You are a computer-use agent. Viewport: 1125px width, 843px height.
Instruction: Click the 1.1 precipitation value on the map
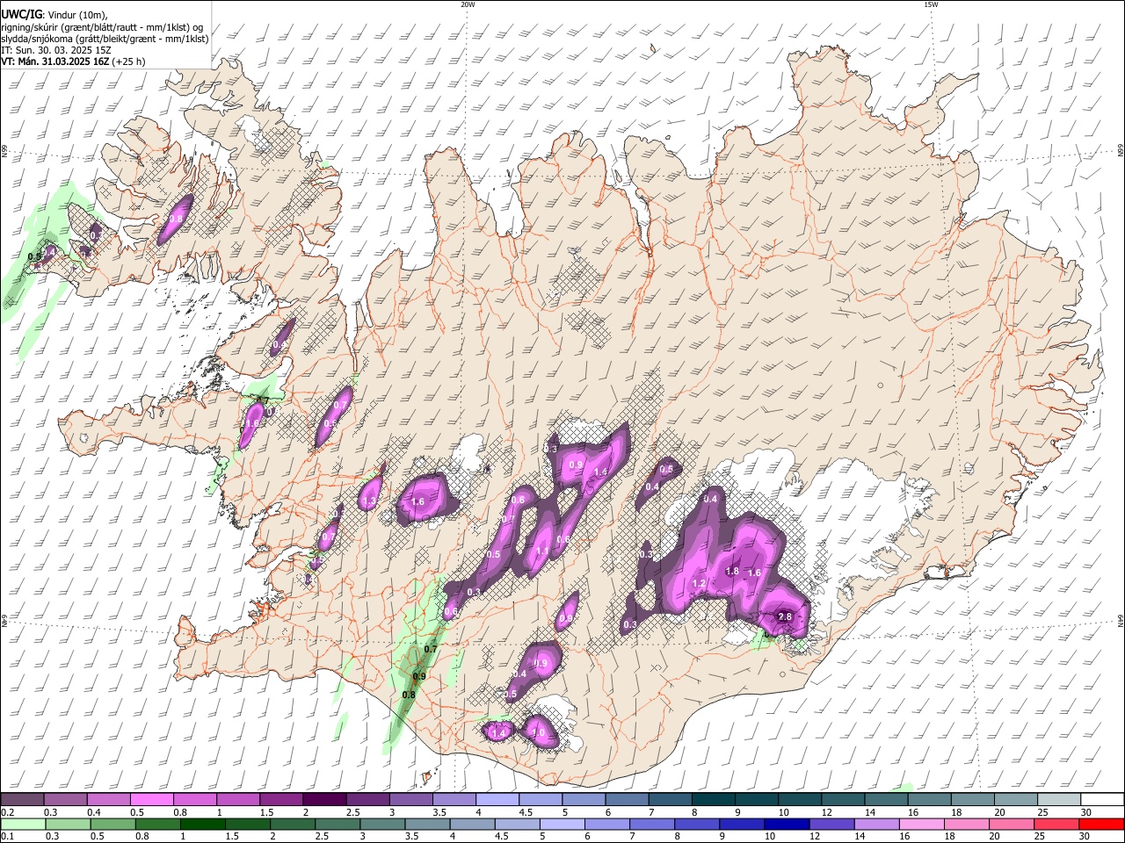pos(542,551)
